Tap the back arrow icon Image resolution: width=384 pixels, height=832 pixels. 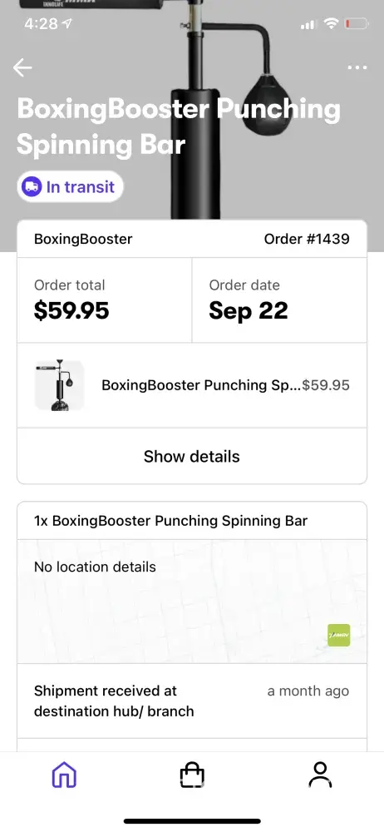coord(22,67)
